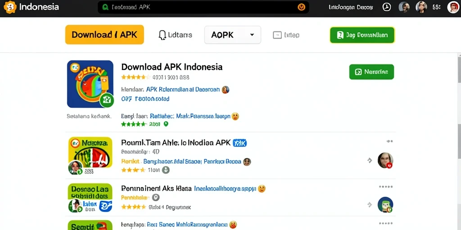Viewport: 461px width, 230px height.
Task: Click the green button at top right toolbar
Action: 362,35
